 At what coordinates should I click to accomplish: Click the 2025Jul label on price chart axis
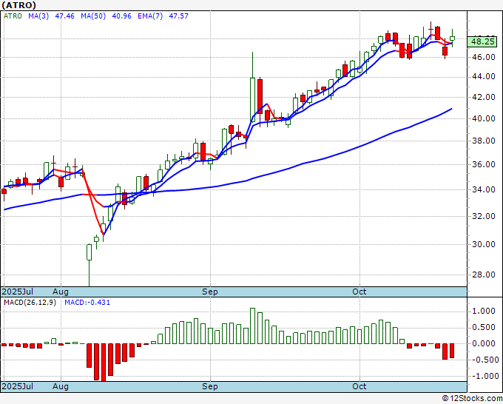point(17,292)
